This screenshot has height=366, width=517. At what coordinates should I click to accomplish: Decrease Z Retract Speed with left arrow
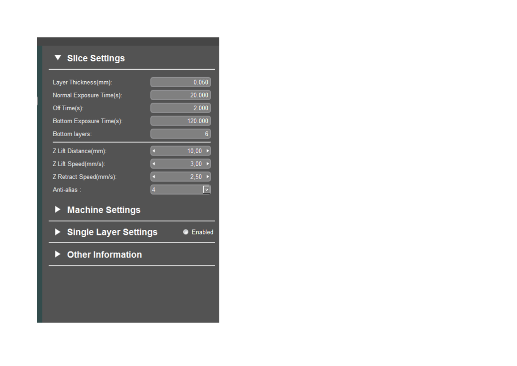pyautogui.click(x=154, y=177)
